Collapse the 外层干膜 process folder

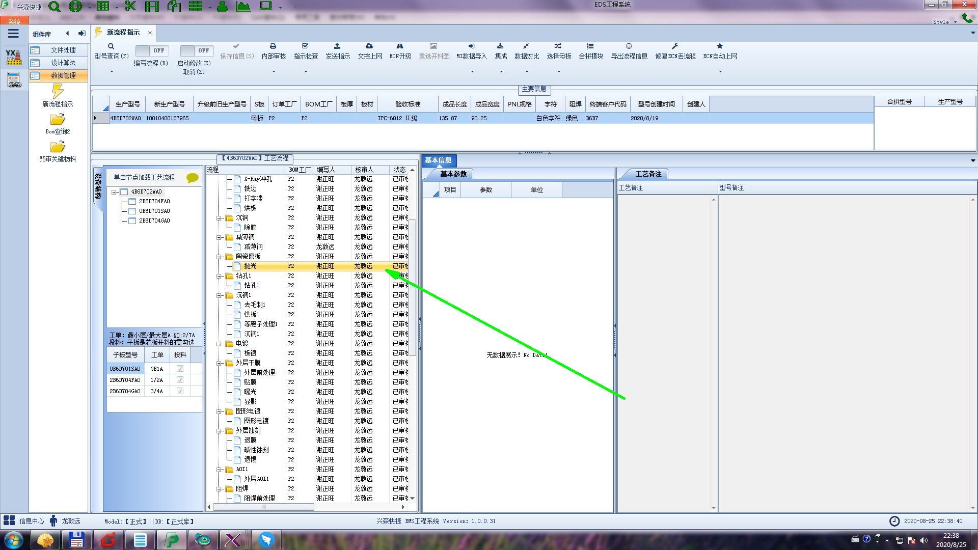coord(220,363)
